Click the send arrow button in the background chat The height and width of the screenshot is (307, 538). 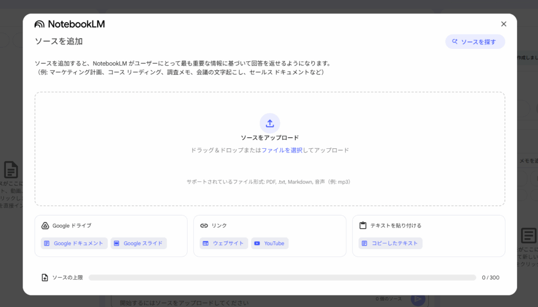pyautogui.click(x=418, y=299)
